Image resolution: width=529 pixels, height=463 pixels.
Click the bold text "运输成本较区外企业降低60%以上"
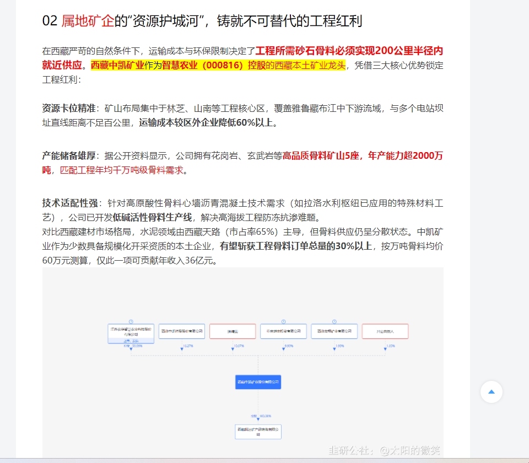tap(206, 122)
